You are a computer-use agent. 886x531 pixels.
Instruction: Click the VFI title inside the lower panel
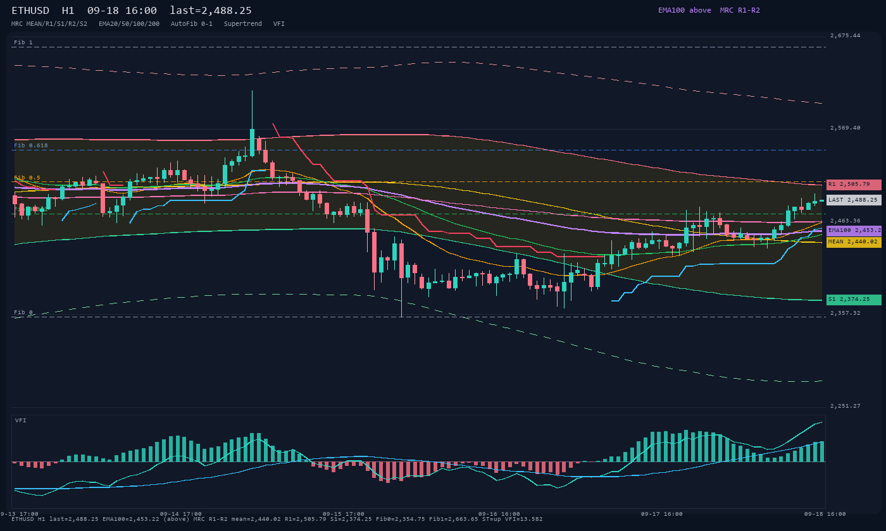coord(21,420)
